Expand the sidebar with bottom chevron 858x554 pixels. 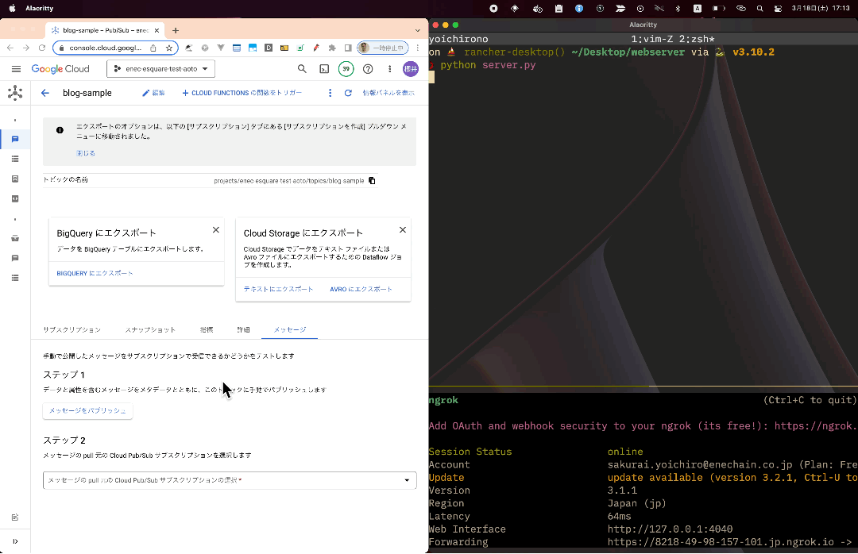pyautogui.click(x=15, y=541)
